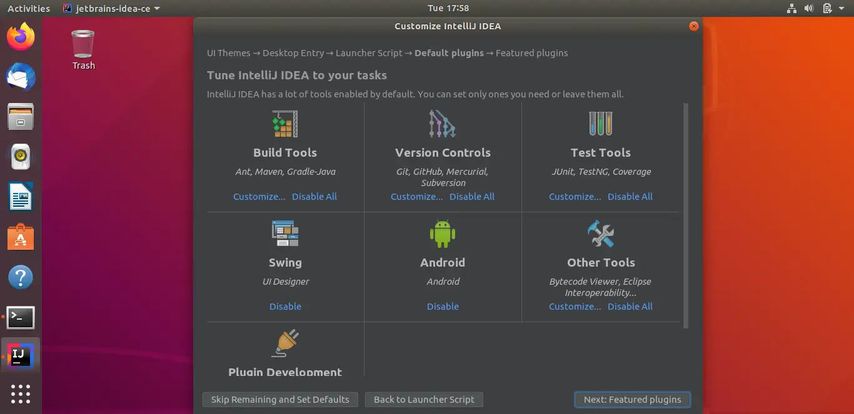
Task: Click the Test Tools test tubes icon
Action: [x=600, y=124]
